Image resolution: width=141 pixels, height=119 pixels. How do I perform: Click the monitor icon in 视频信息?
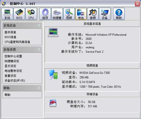click(x=53, y=74)
